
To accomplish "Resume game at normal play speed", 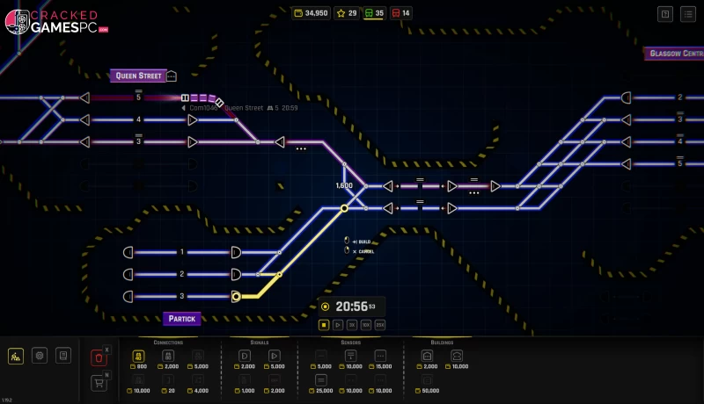I will (x=338, y=325).
